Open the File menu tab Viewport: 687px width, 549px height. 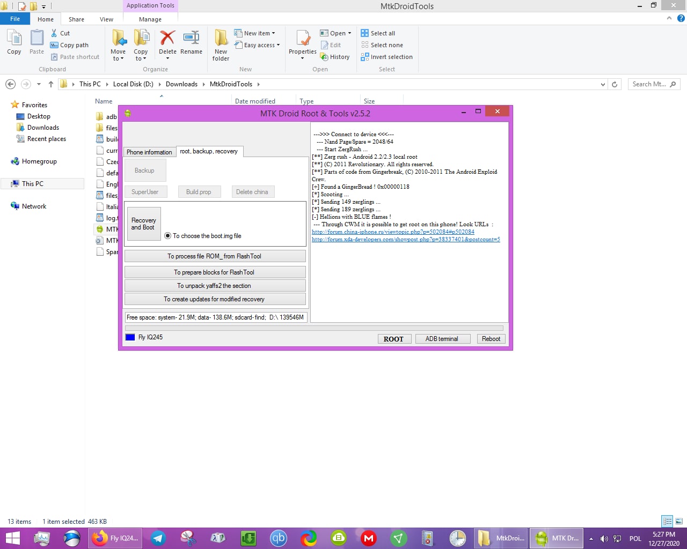[x=15, y=19]
